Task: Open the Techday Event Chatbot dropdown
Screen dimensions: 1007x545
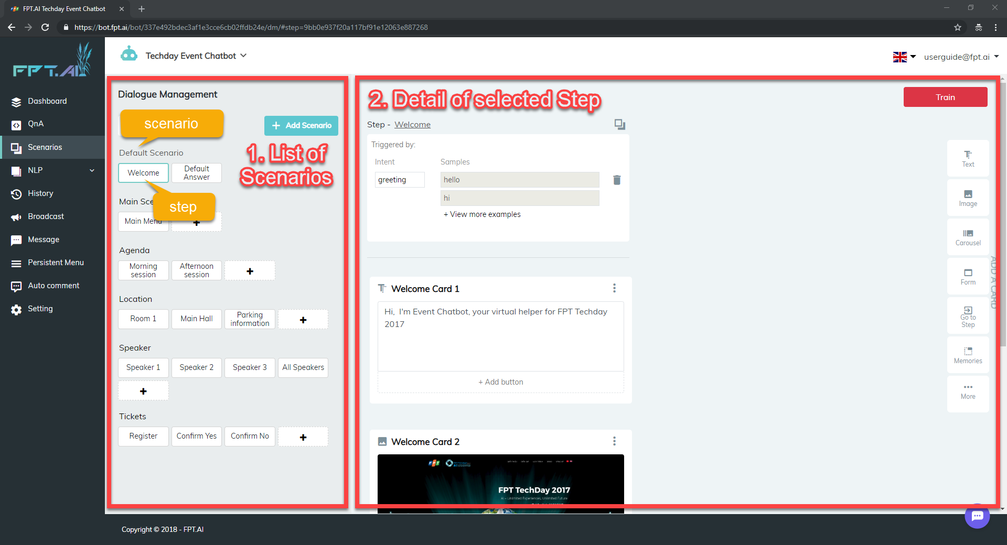Action: click(x=196, y=56)
